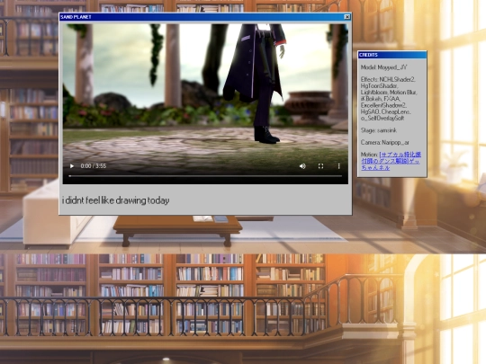Viewport: 486px width, 364px height.
Task: Seek along the video progress bar
Action: (x=205, y=176)
